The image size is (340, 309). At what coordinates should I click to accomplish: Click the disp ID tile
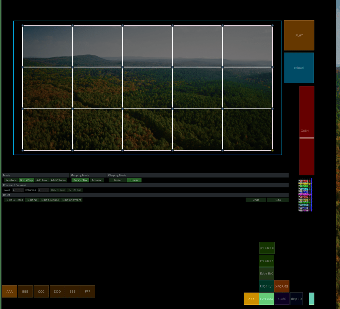(x=297, y=299)
